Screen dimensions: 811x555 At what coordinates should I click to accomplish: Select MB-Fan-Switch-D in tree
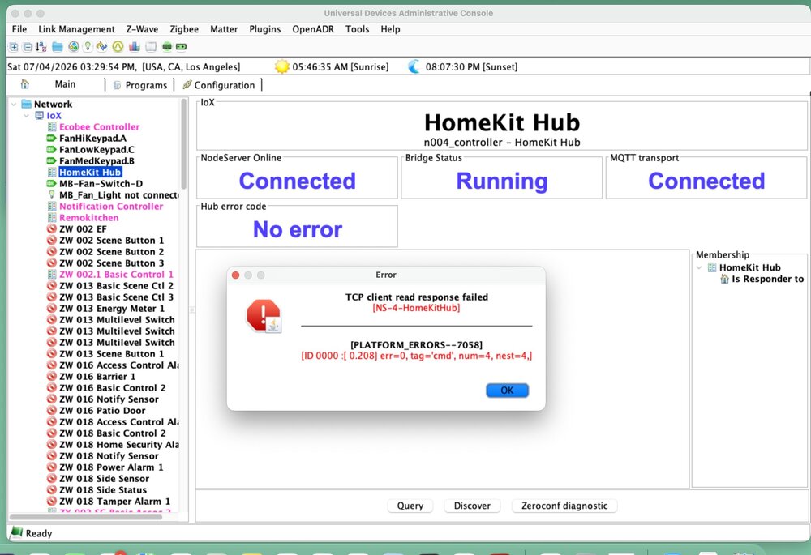pos(101,183)
